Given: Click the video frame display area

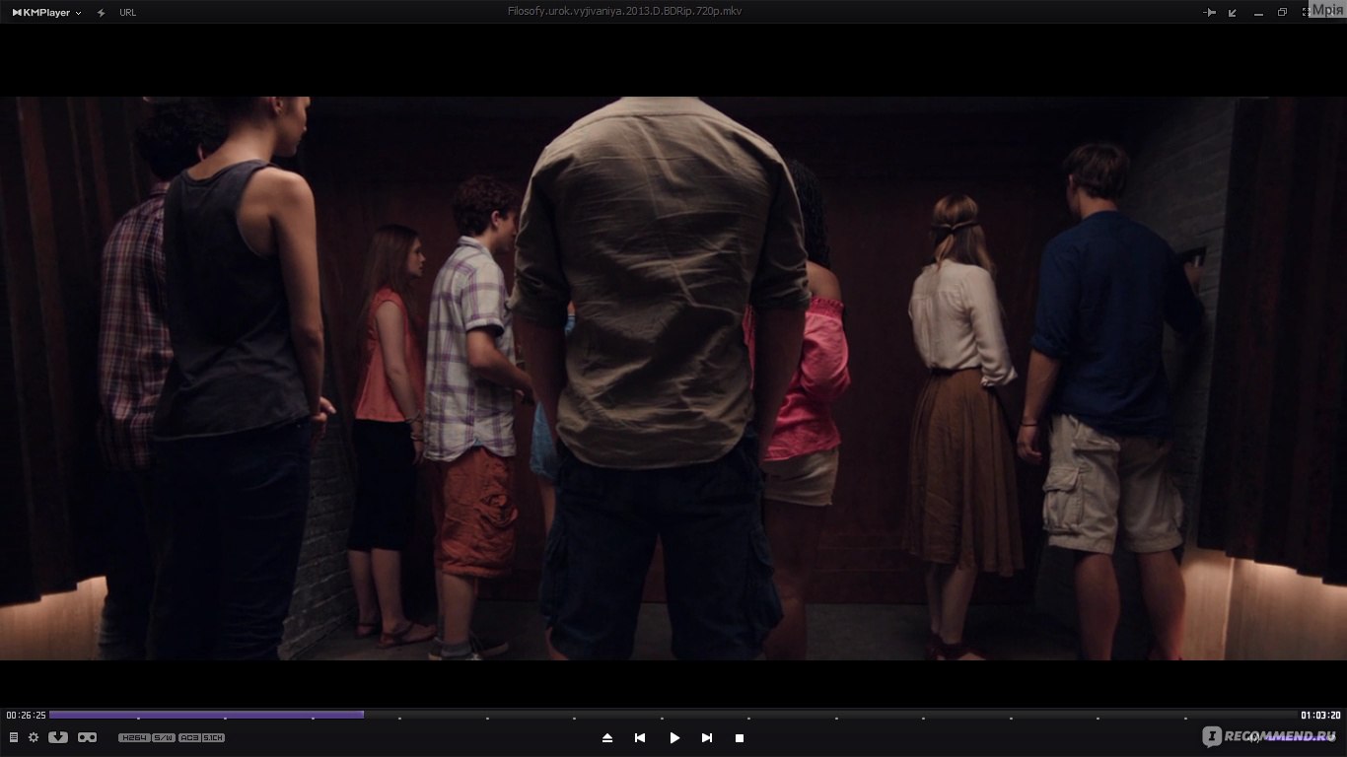Looking at the screenshot, I should (x=673, y=378).
